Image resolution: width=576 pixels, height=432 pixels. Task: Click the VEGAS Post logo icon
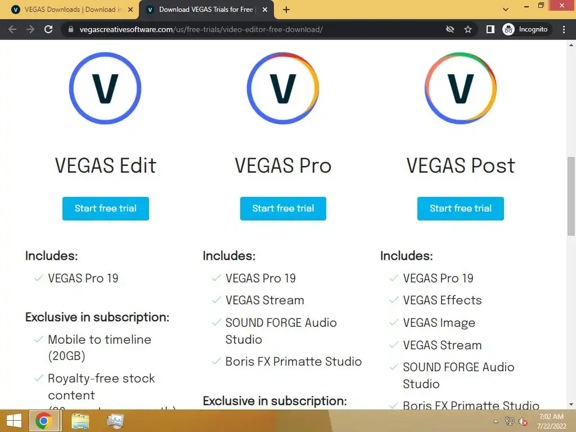click(461, 88)
